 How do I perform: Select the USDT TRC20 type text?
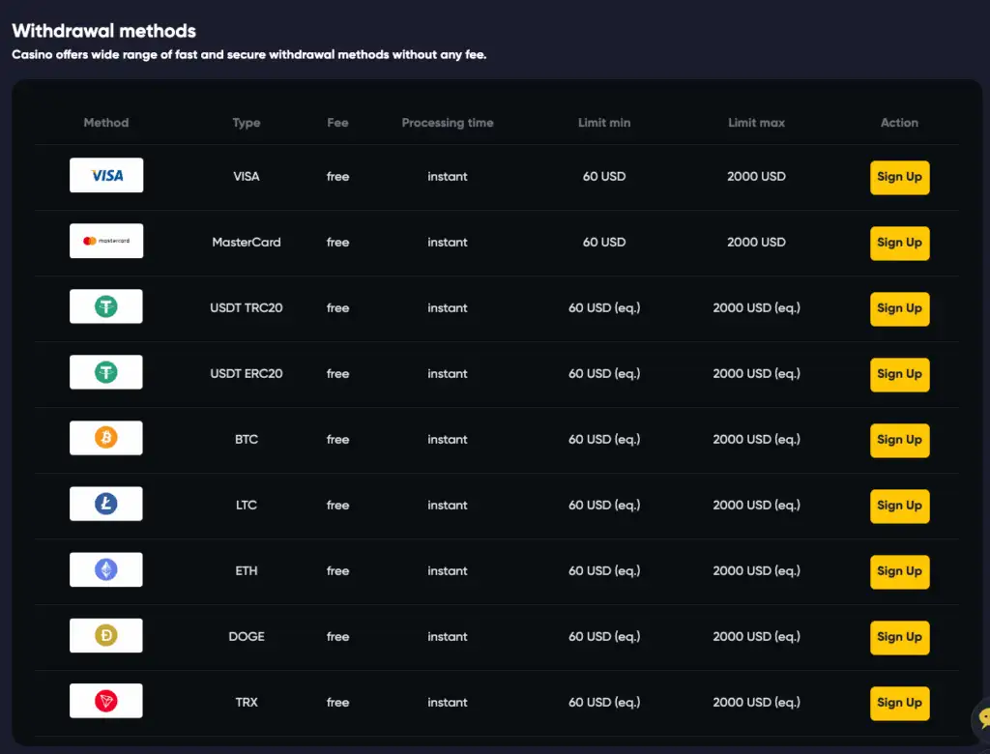pyautogui.click(x=247, y=307)
